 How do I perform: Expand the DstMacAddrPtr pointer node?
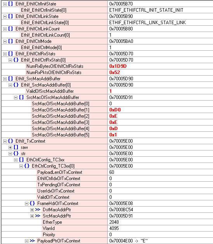32,210
